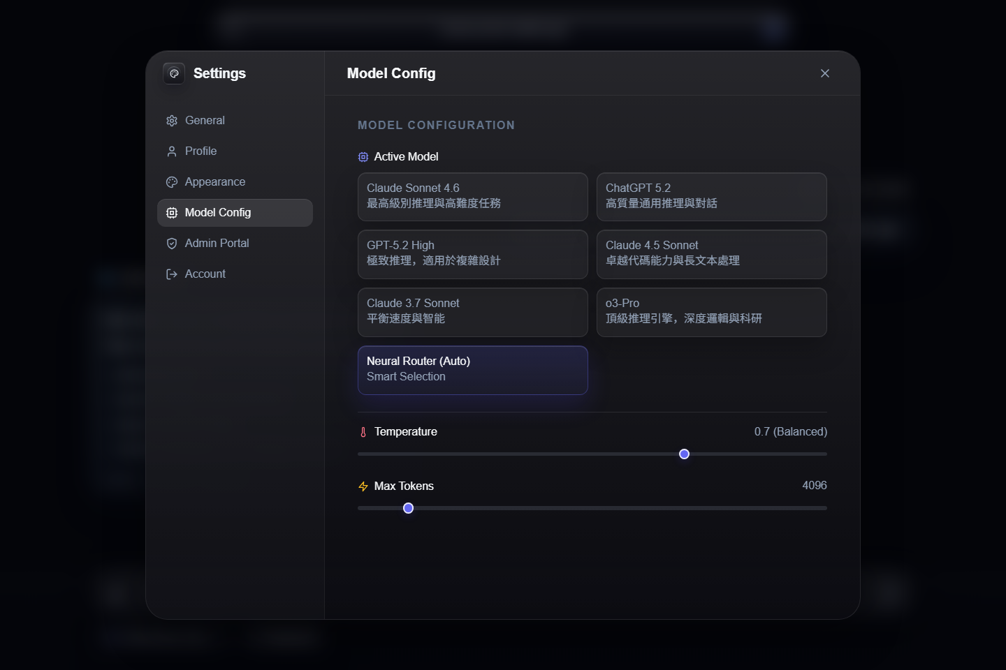Click the Active Model chip icon

pos(363,157)
